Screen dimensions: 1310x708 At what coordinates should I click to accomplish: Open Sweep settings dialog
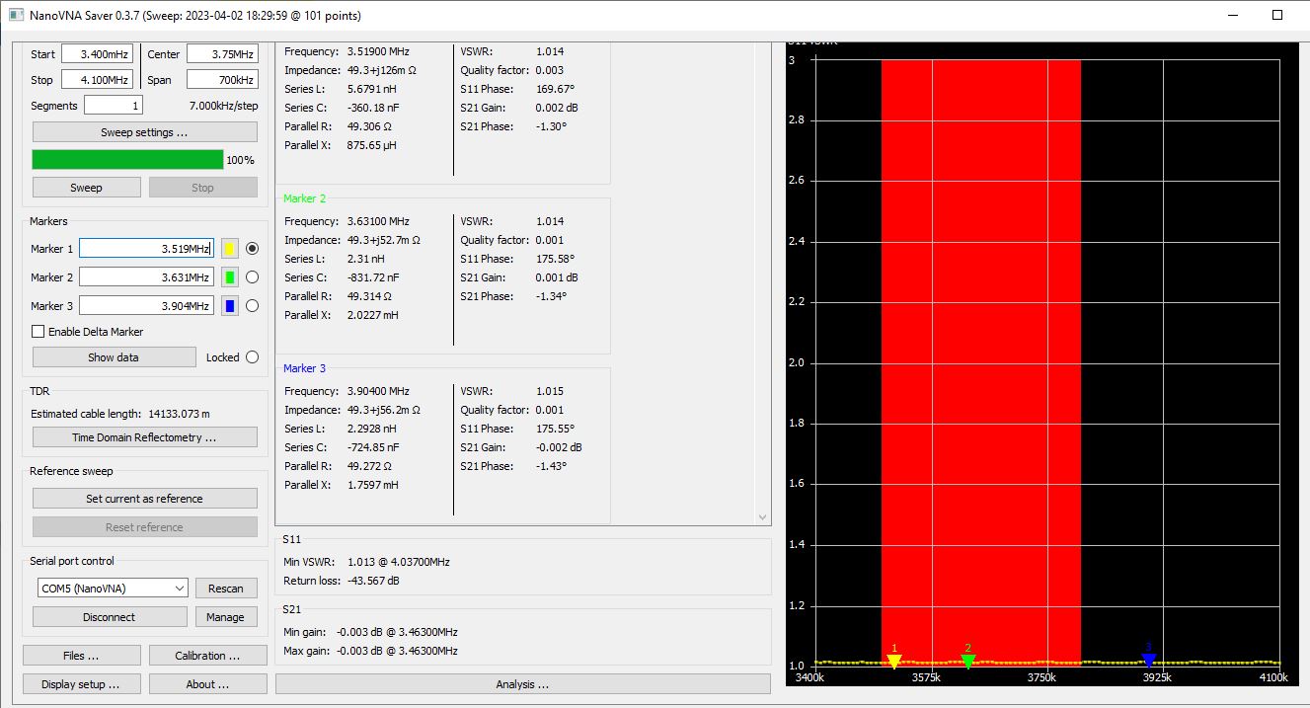coord(144,132)
